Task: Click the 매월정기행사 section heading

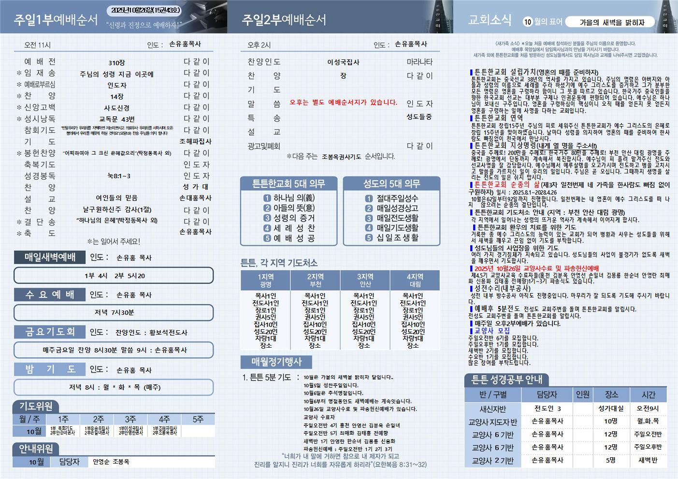Action: click(276, 362)
